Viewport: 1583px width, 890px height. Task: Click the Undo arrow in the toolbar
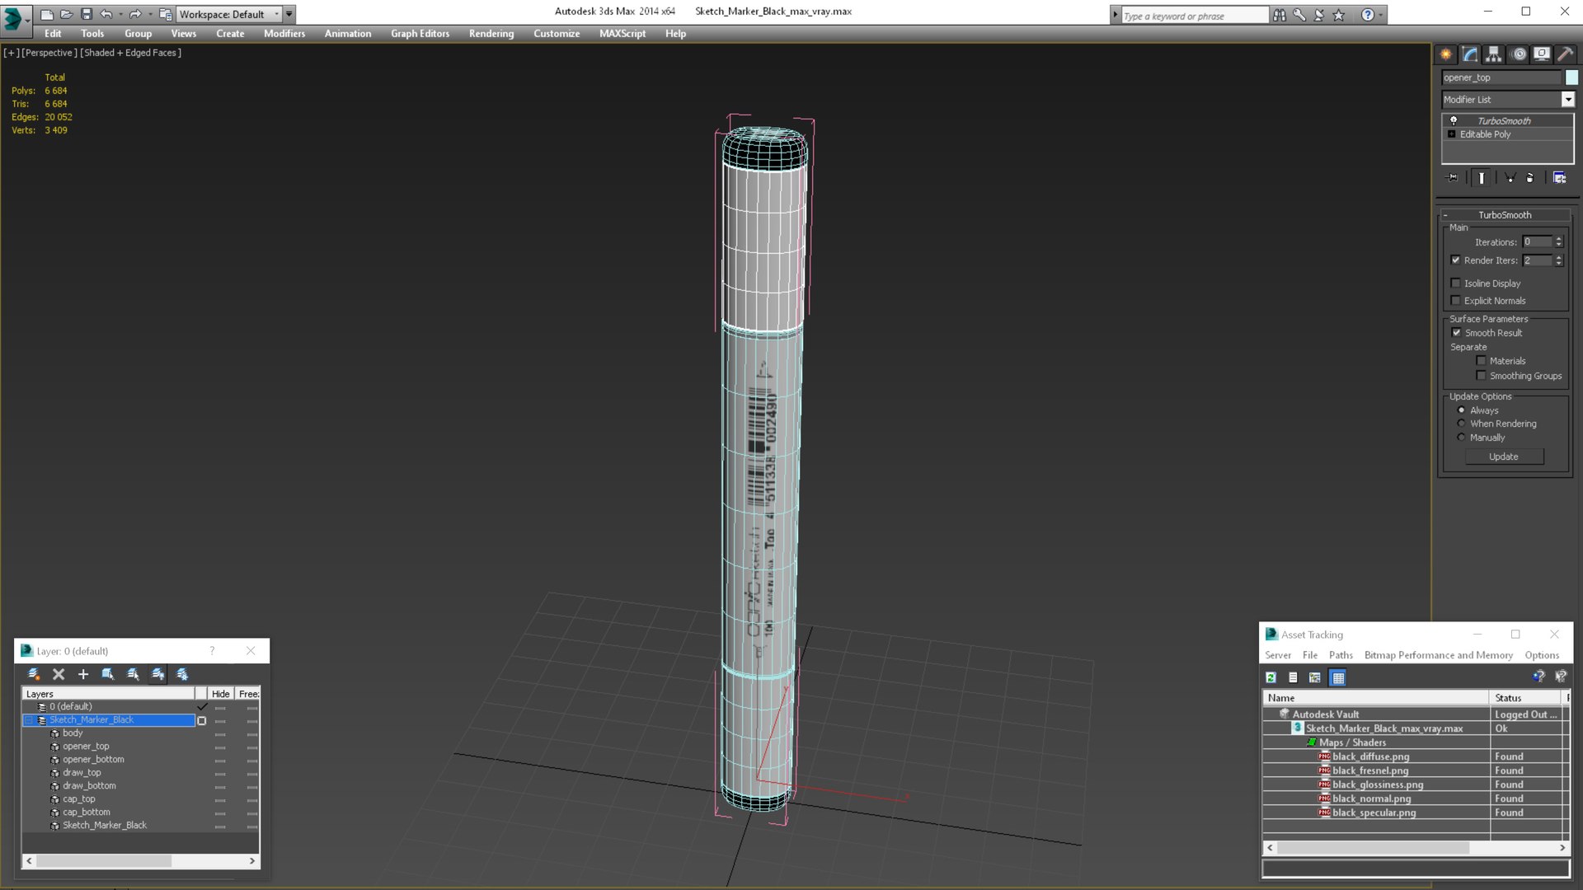coord(106,14)
